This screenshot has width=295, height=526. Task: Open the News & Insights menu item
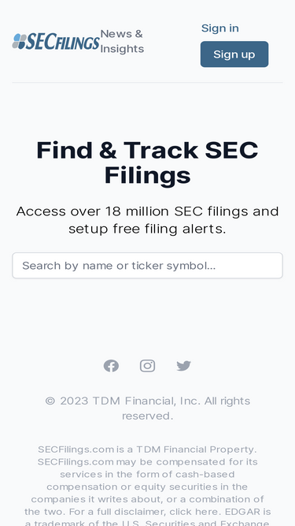coord(122,41)
